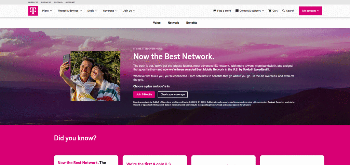350x165 pixels.
Task: Open the Join Us dropdown
Action: click(129, 11)
